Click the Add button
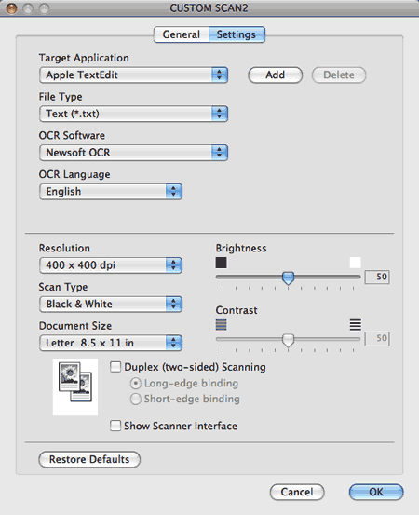 tap(276, 75)
